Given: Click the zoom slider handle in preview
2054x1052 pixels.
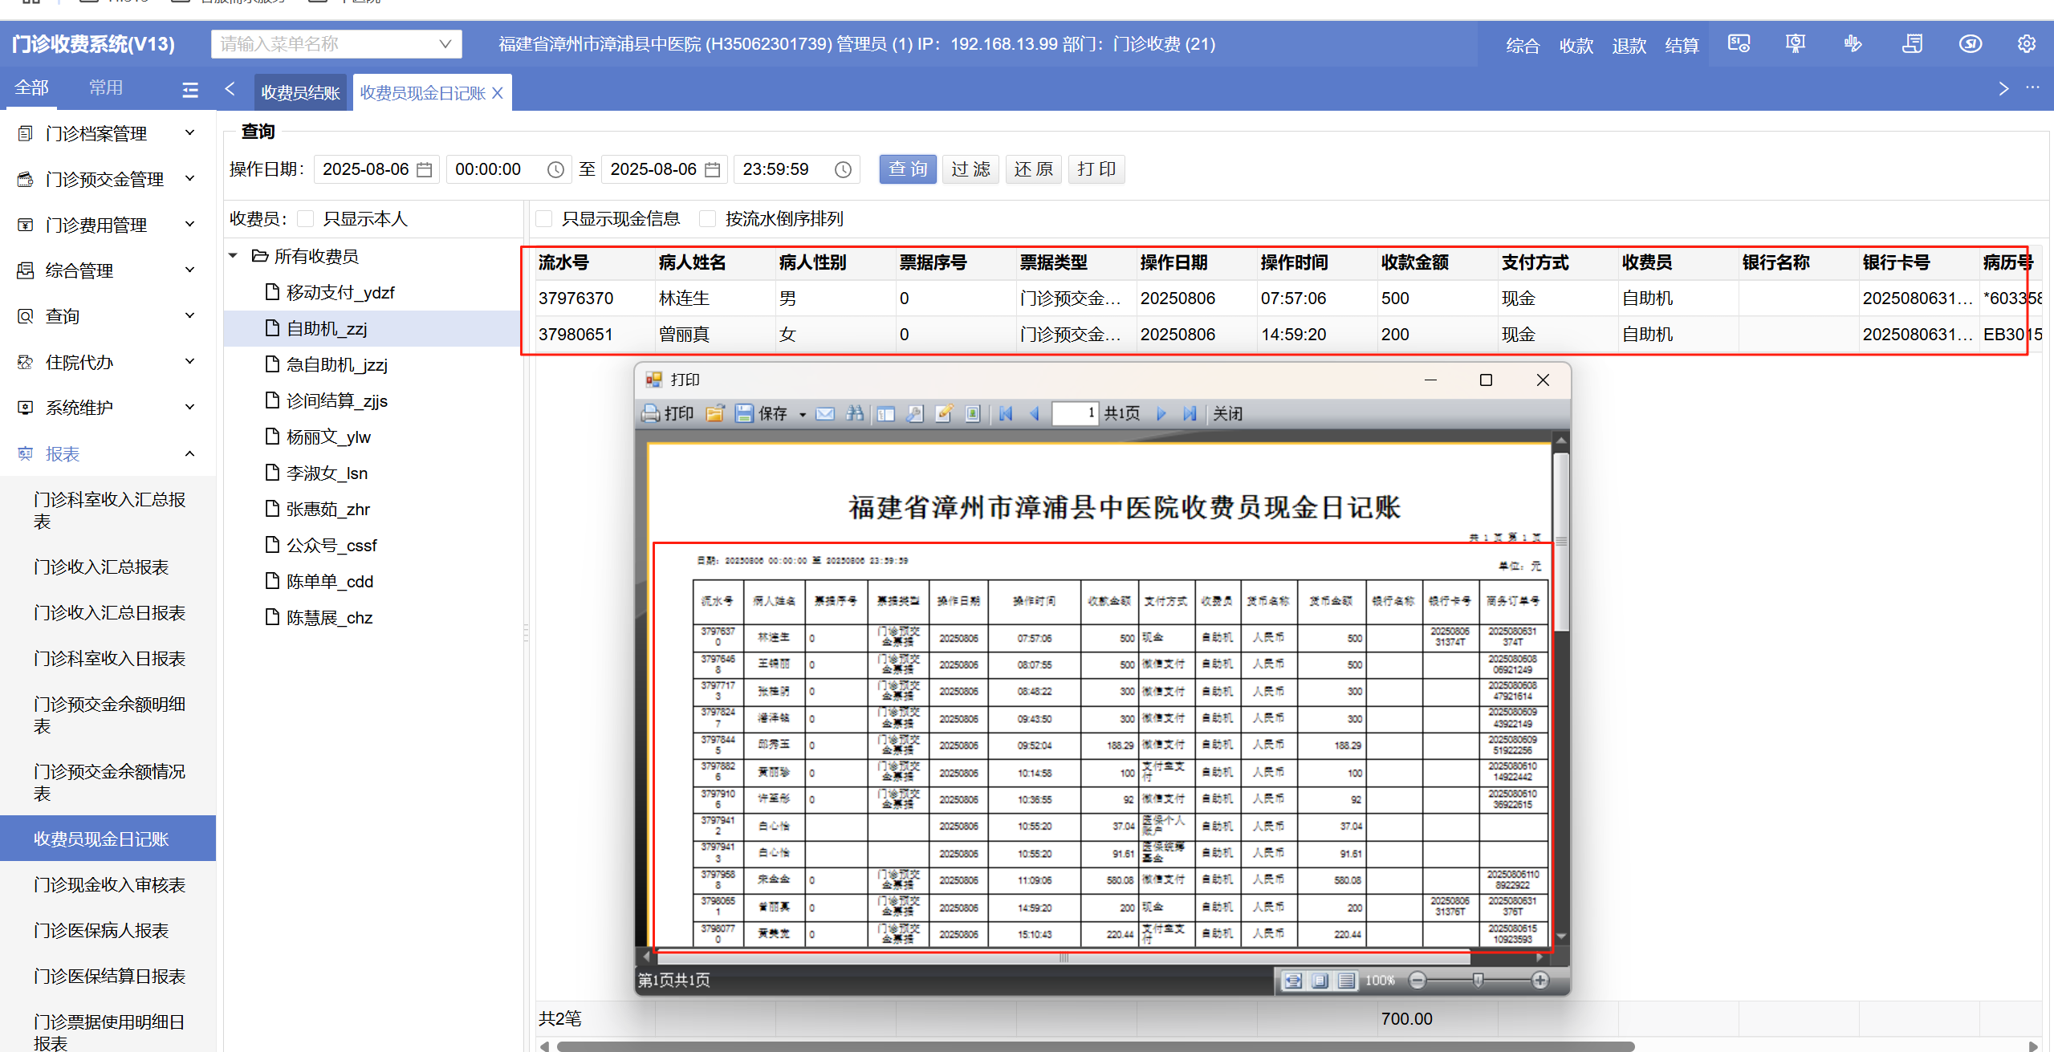Looking at the screenshot, I should point(1478,980).
